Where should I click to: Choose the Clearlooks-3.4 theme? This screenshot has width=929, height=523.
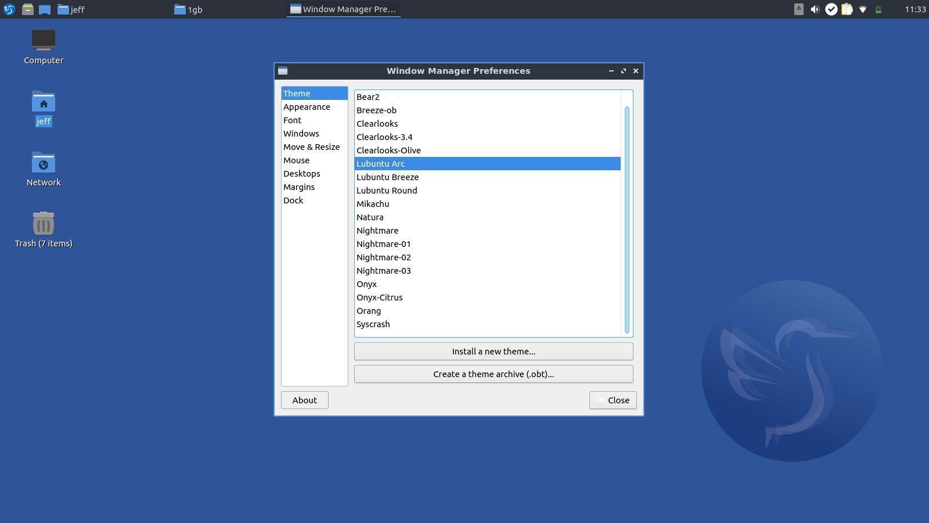point(488,137)
